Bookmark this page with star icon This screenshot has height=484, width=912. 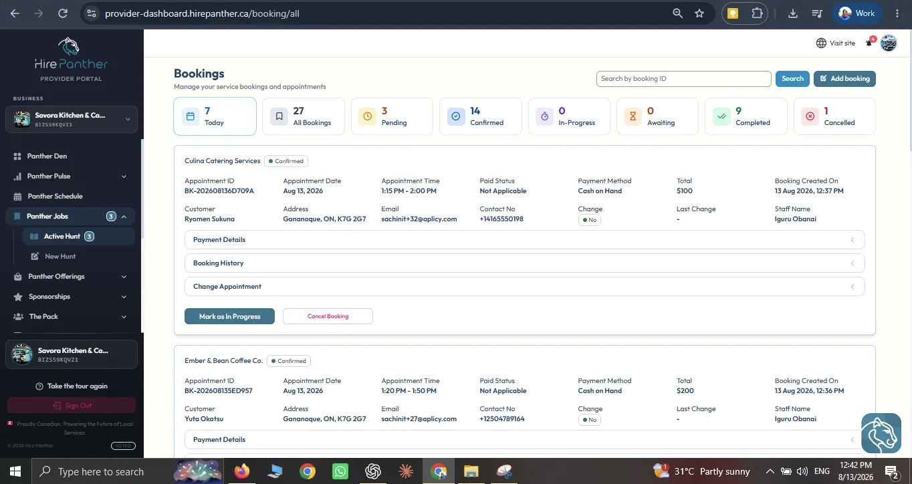coord(699,13)
